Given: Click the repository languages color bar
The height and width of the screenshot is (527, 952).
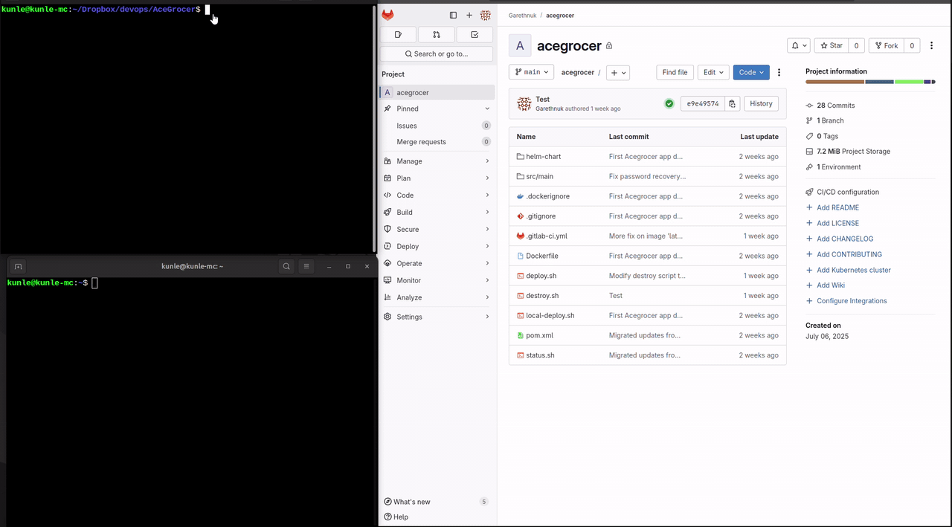Looking at the screenshot, I should (x=870, y=82).
